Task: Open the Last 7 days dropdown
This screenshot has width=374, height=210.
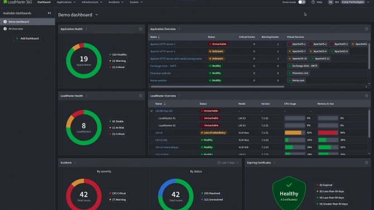Action: pos(228,163)
